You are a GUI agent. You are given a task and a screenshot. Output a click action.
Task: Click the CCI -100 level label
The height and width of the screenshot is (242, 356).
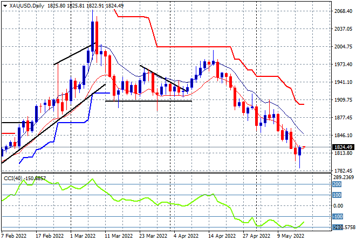(337, 216)
